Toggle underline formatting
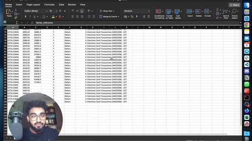 (34, 16)
